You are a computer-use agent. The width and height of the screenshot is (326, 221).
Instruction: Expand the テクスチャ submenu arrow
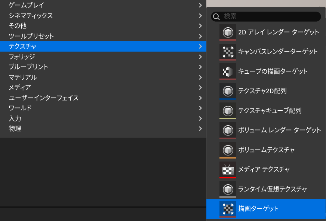tap(200, 46)
